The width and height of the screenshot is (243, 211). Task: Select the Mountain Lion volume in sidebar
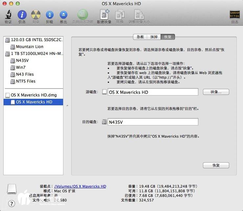pyautogui.click(x=30, y=47)
